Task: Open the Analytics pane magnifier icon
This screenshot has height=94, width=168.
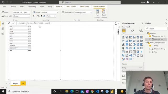Action: point(141,31)
